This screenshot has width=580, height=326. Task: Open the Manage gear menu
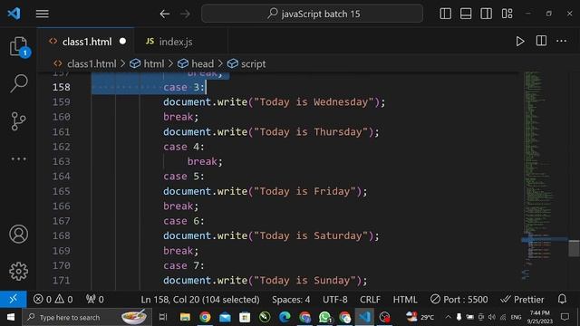[18, 272]
